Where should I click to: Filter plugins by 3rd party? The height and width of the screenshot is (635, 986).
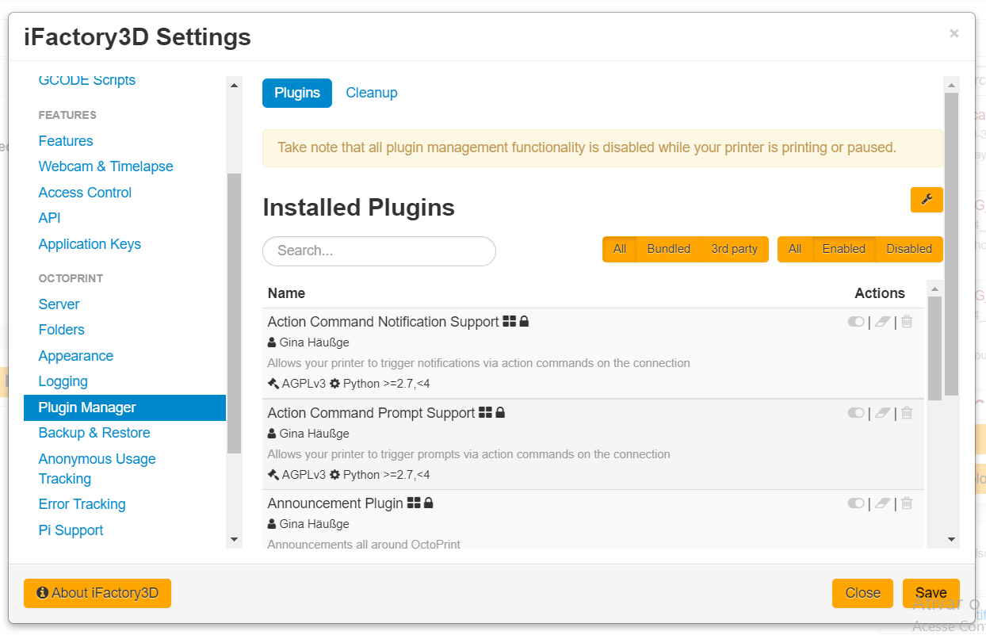tap(735, 249)
